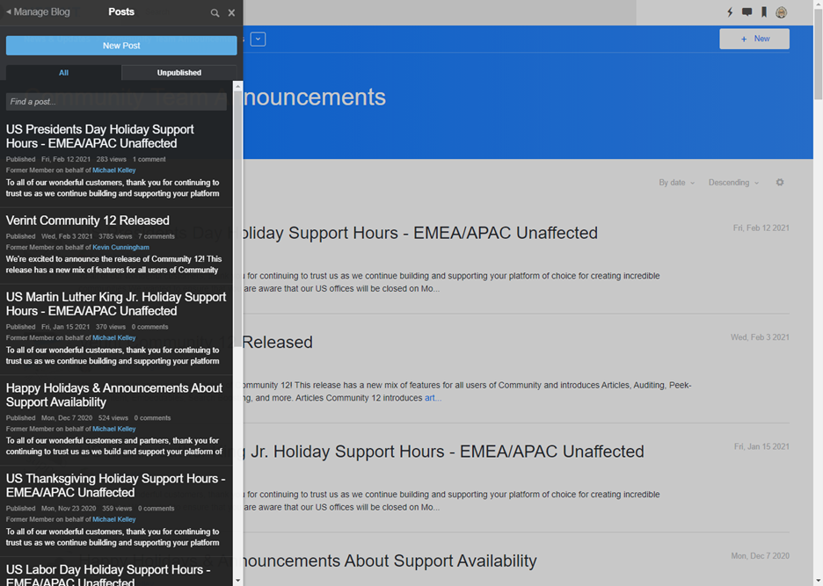Click the "Posts" panel heading
This screenshot has height=586, width=823.
tap(121, 11)
